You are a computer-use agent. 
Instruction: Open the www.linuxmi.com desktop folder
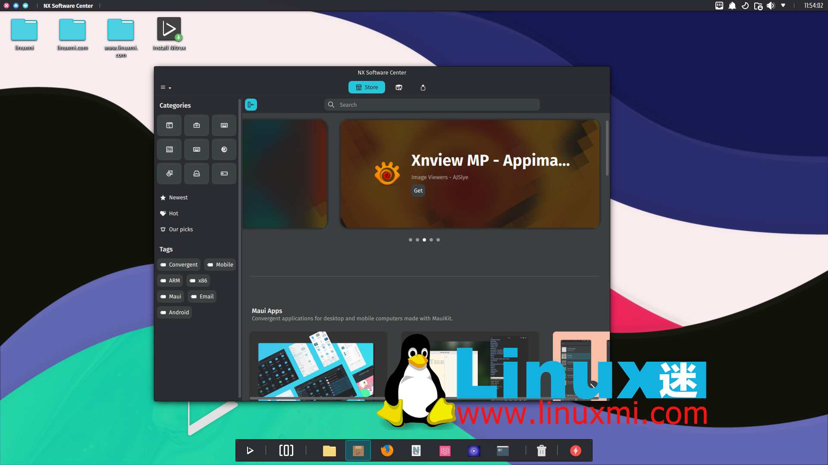click(x=121, y=38)
